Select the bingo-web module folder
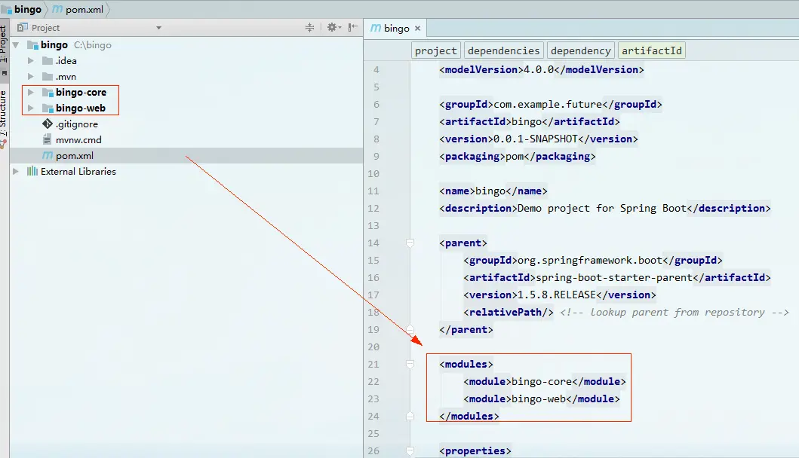 pyautogui.click(x=81, y=108)
